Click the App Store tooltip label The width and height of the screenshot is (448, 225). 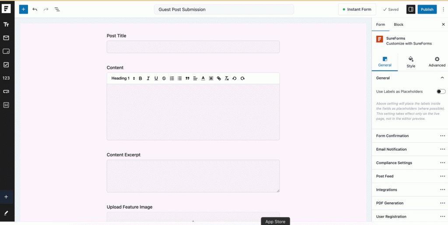point(276,222)
